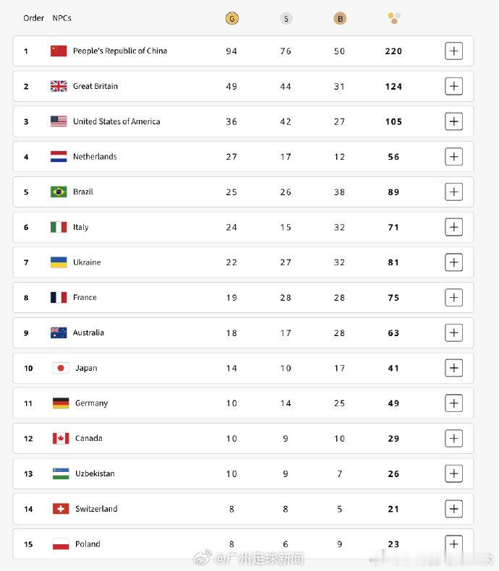499x571 pixels.
Task: Expand the United States of America row
Action: (454, 121)
